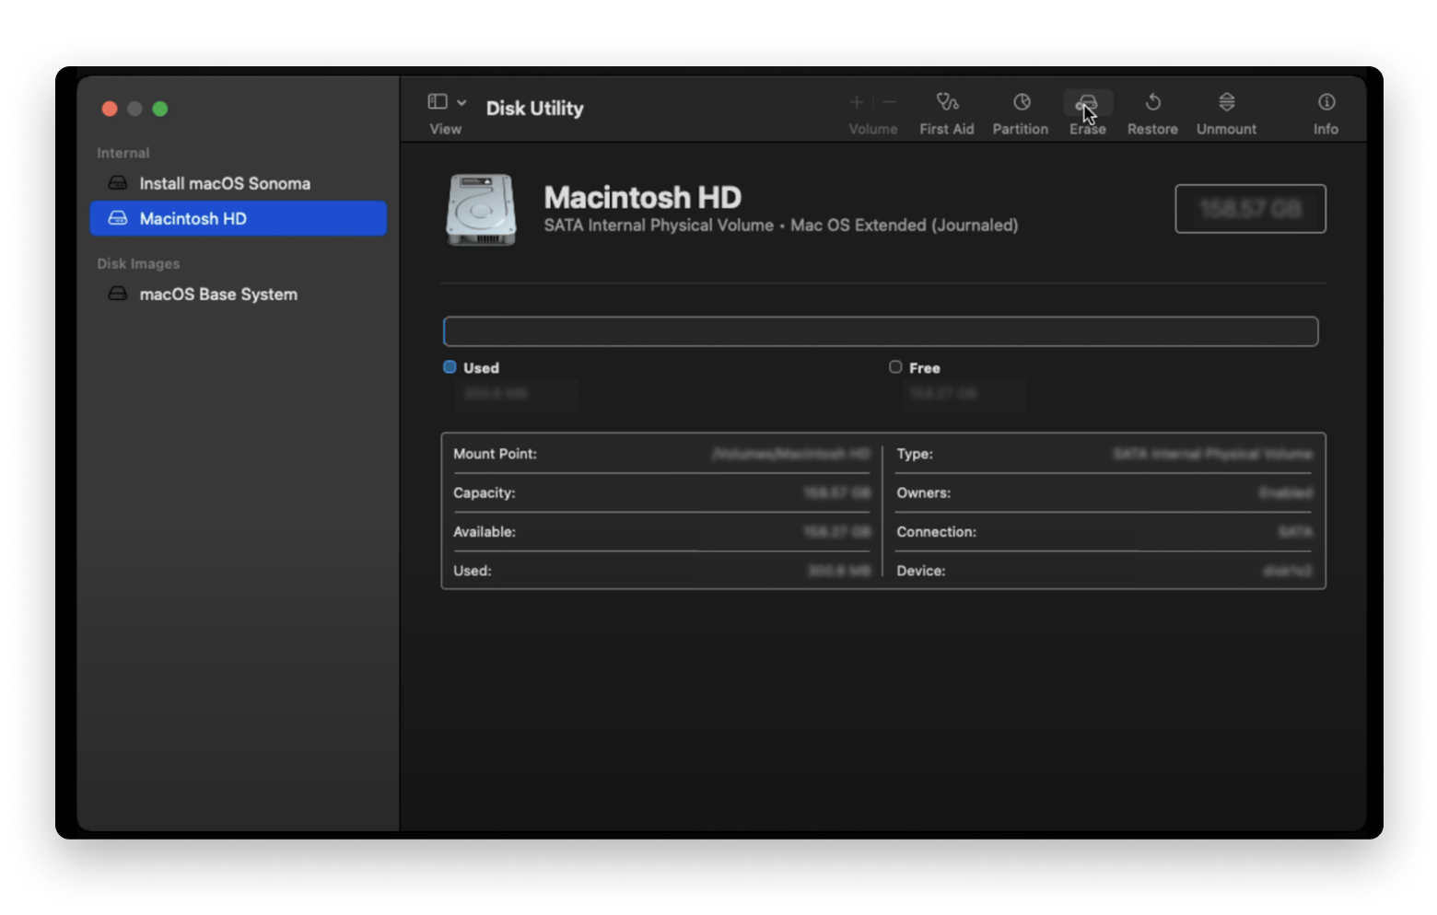Click the First Aid stethoscope icon

coord(947,101)
